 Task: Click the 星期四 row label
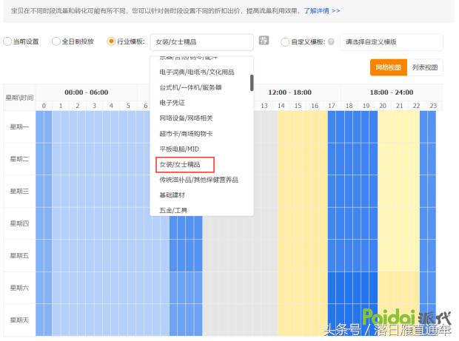click(19, 223)
